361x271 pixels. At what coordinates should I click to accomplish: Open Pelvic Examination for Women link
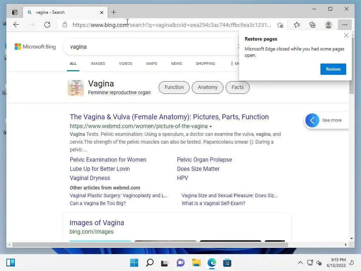tap(108, 160)
